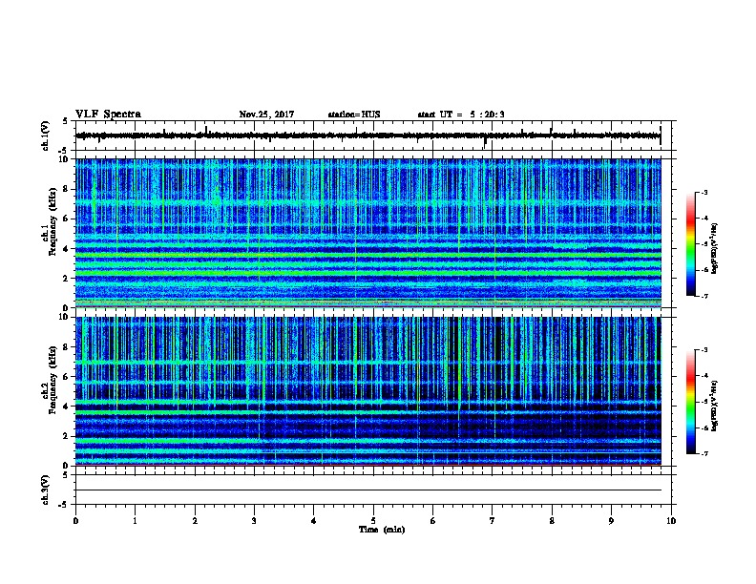
Task: Click the "-7" tick on ch.2 color bar
Action: click(703, 453)
